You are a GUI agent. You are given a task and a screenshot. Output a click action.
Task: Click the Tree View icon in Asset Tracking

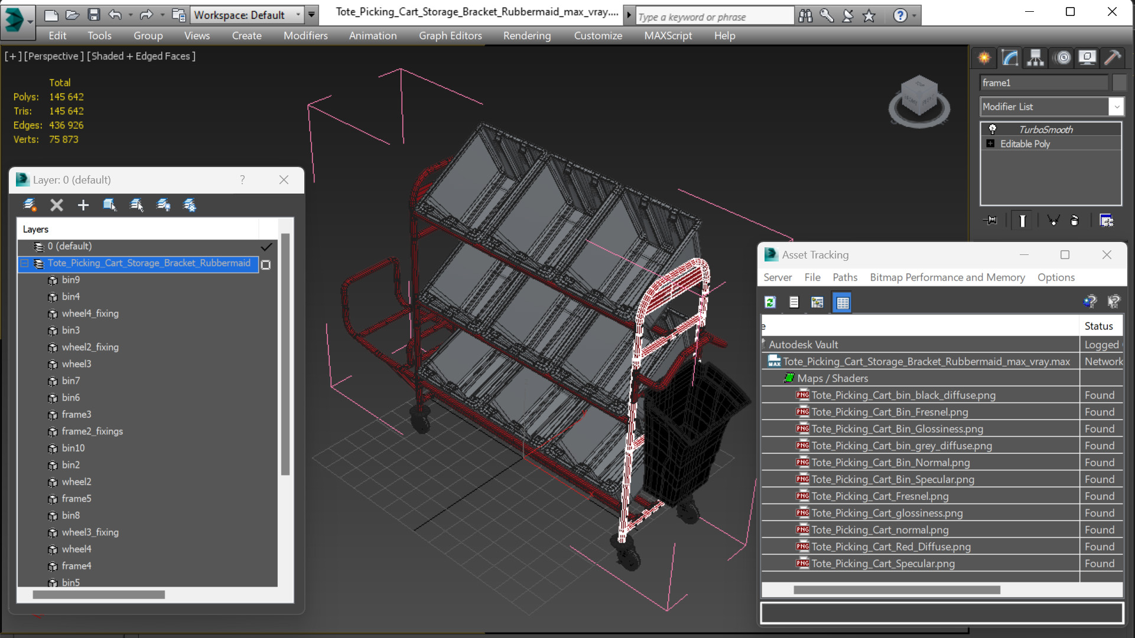click(x=817, y=303)
